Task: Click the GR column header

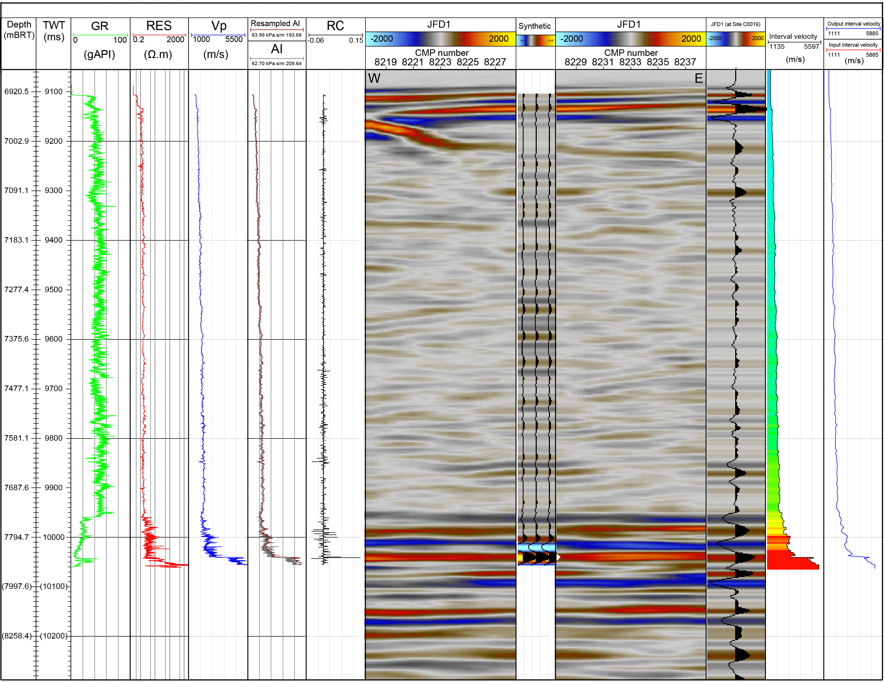Action: point(99,26)
